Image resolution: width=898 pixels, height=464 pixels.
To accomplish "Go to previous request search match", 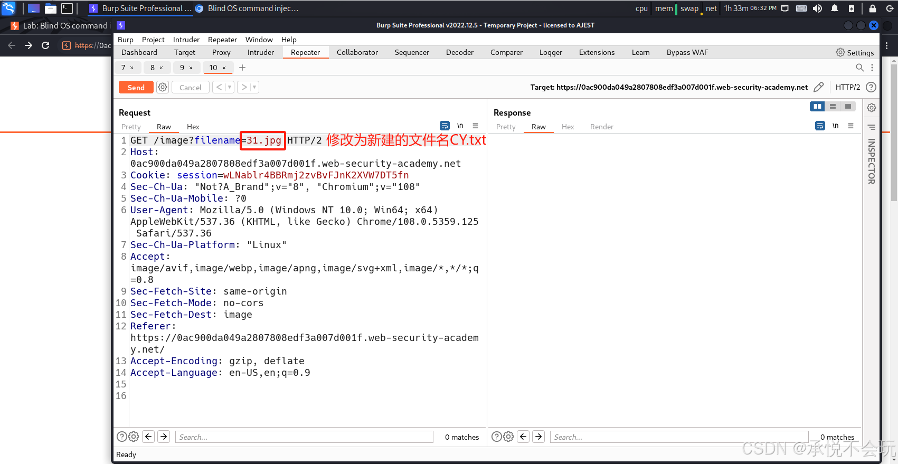I will [148, 437].
